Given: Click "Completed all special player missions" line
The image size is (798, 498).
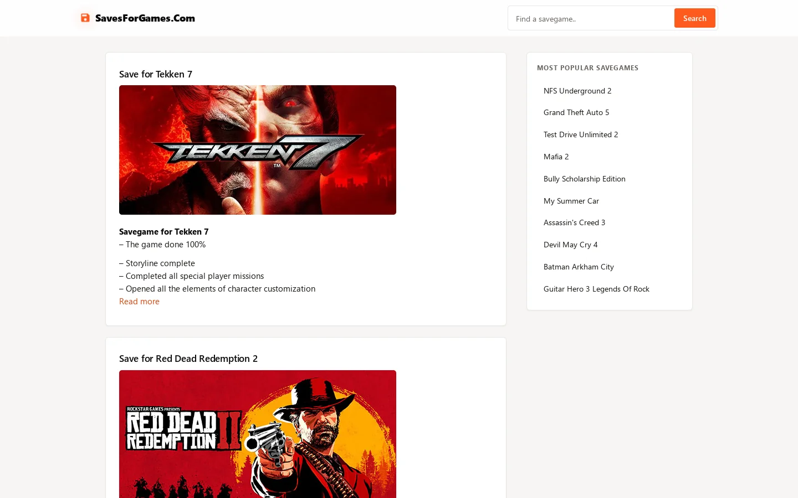Looking at the screenshot, I should (x=192, y=276).
